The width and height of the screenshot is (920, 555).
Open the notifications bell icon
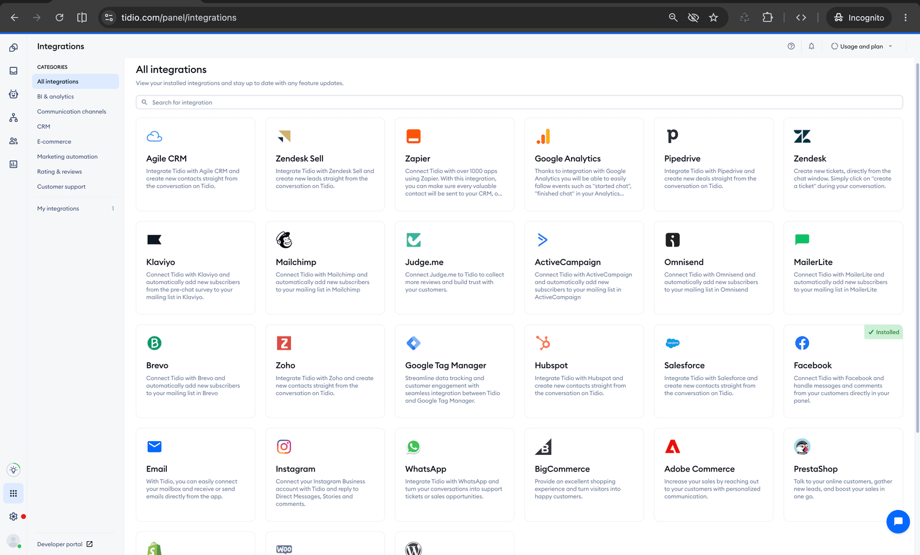click(x=811, y=47)
